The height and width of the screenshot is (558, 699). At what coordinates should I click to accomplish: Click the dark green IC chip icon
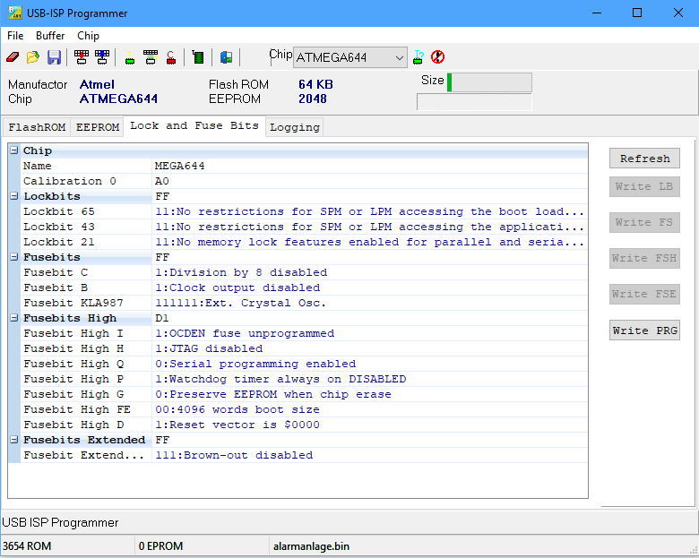198,57
